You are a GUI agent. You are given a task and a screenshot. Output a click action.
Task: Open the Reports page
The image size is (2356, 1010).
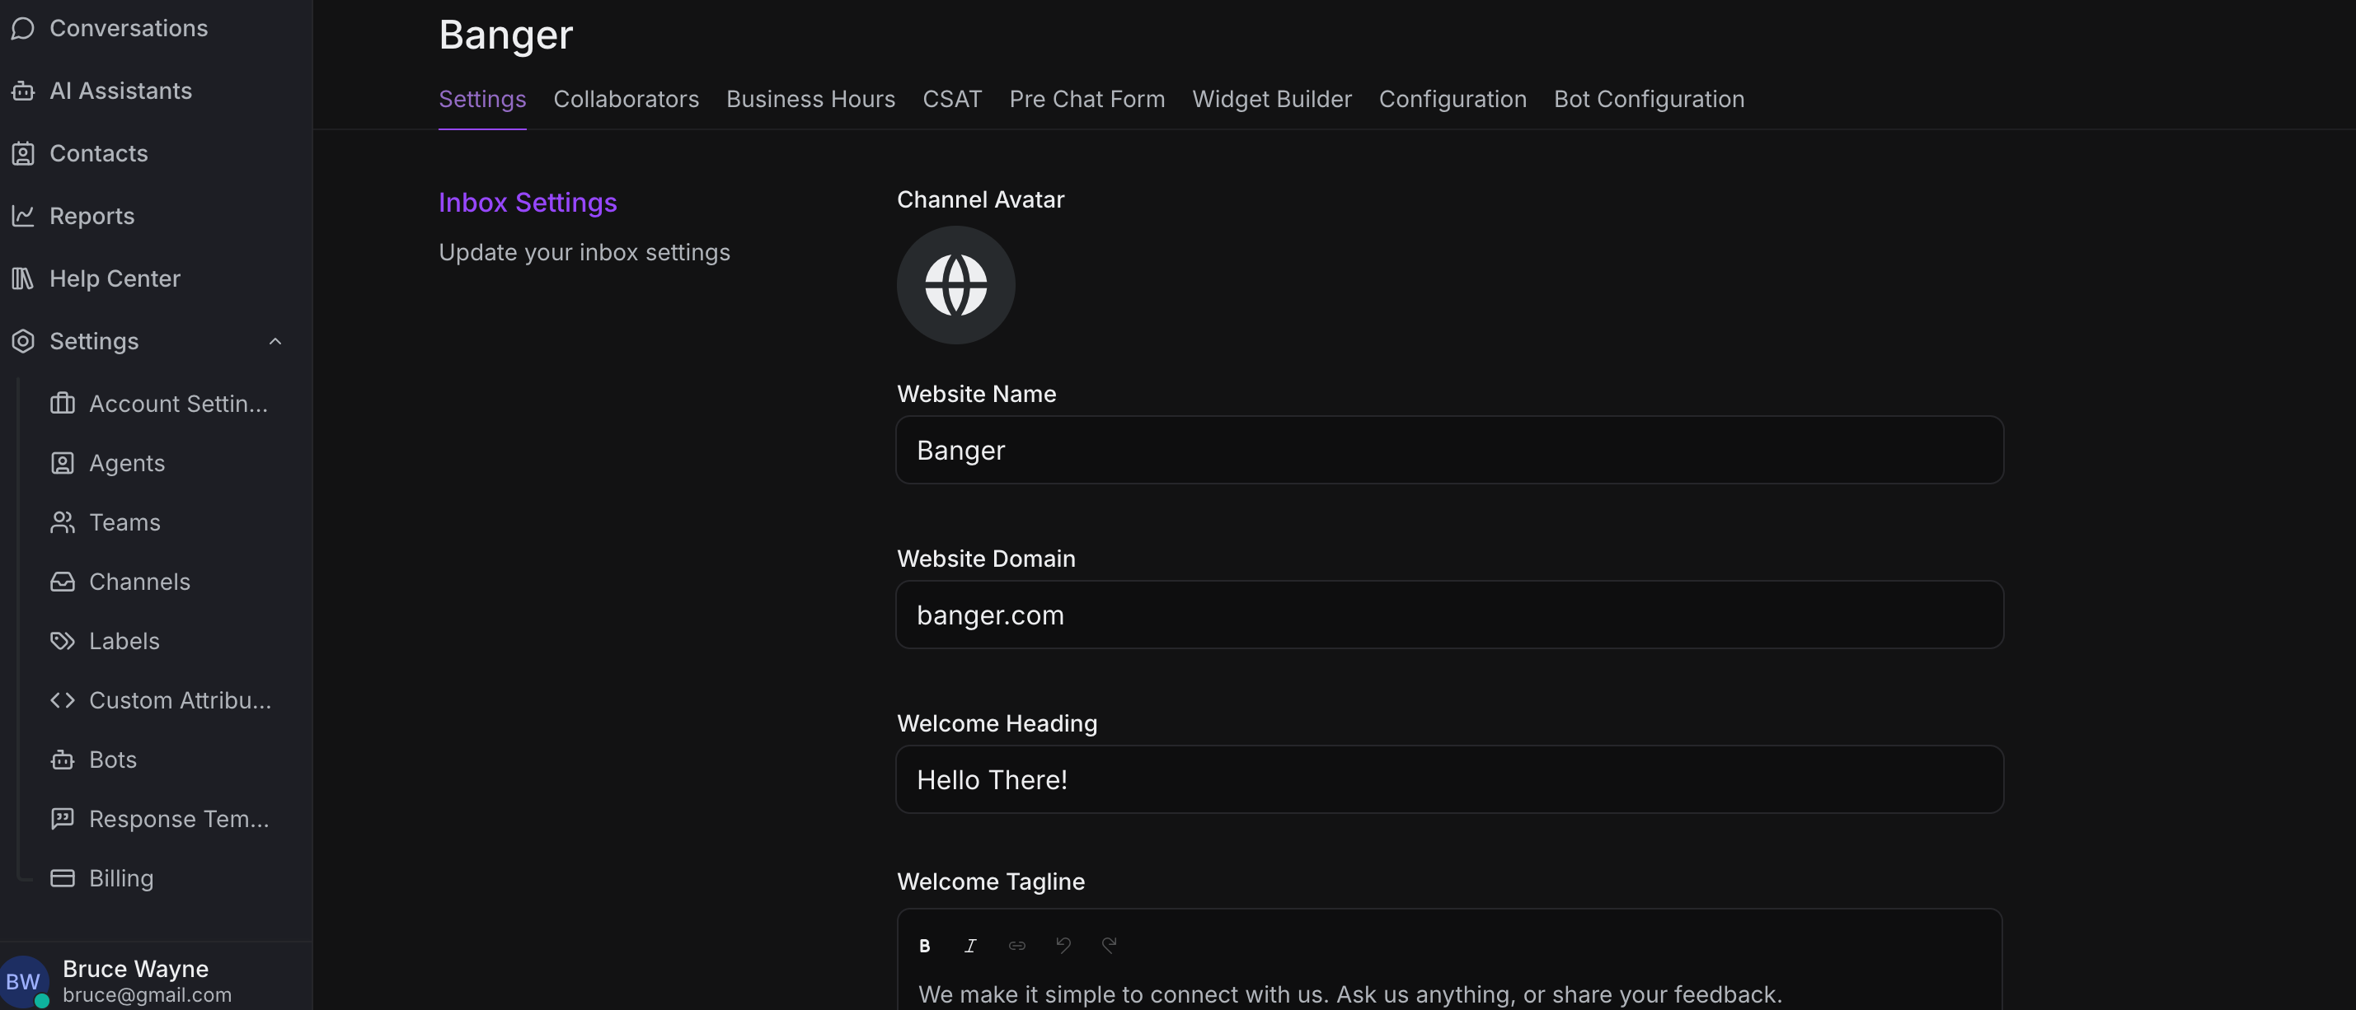[x=92, y=216]
